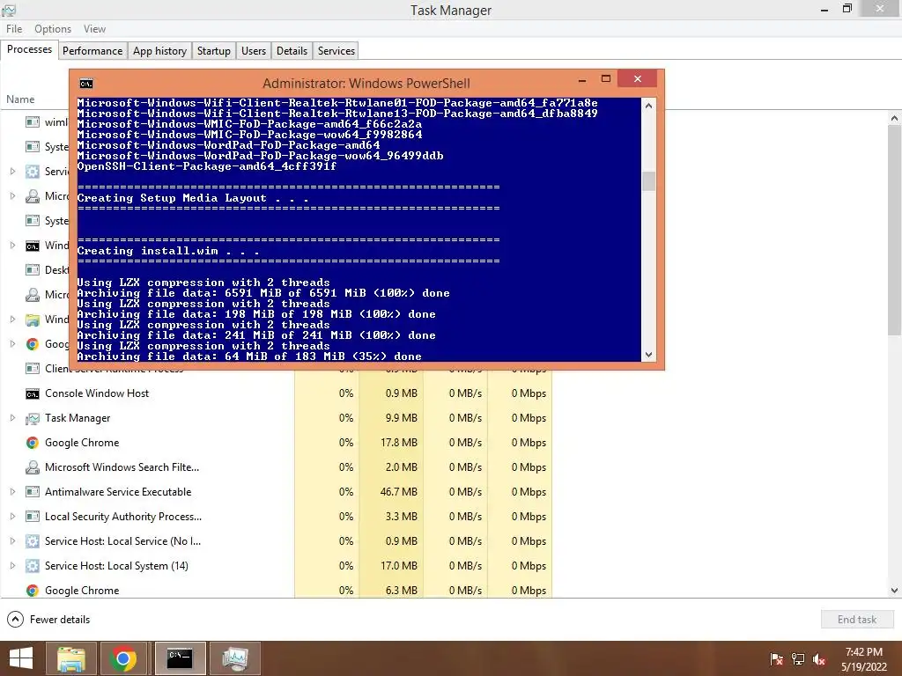Switch to the Users tab
The width and height of the screenshot is (902, 676).
(x=253, y=50)
